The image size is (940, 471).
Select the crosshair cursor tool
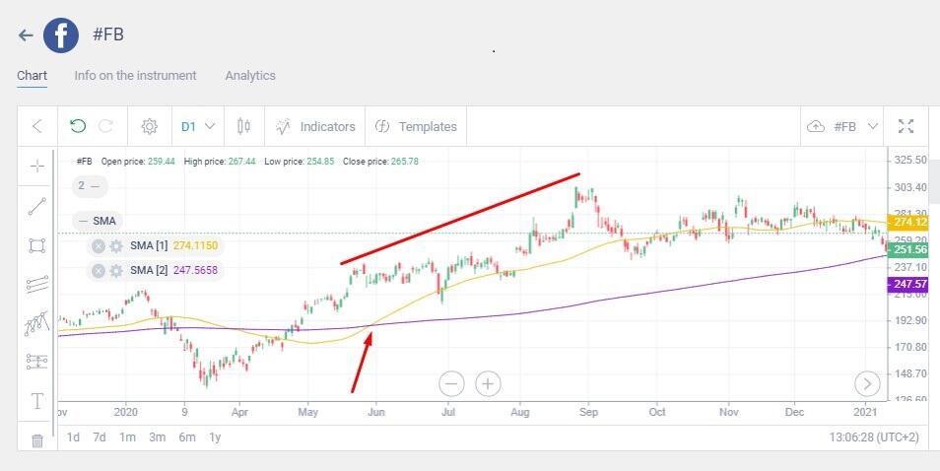37,166
